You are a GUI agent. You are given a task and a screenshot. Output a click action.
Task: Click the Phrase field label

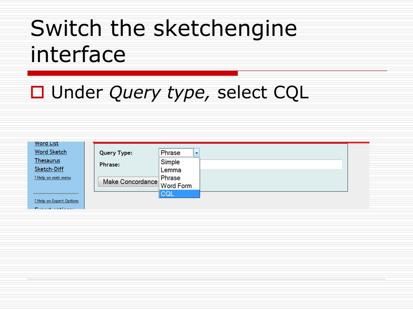(110, 165)
